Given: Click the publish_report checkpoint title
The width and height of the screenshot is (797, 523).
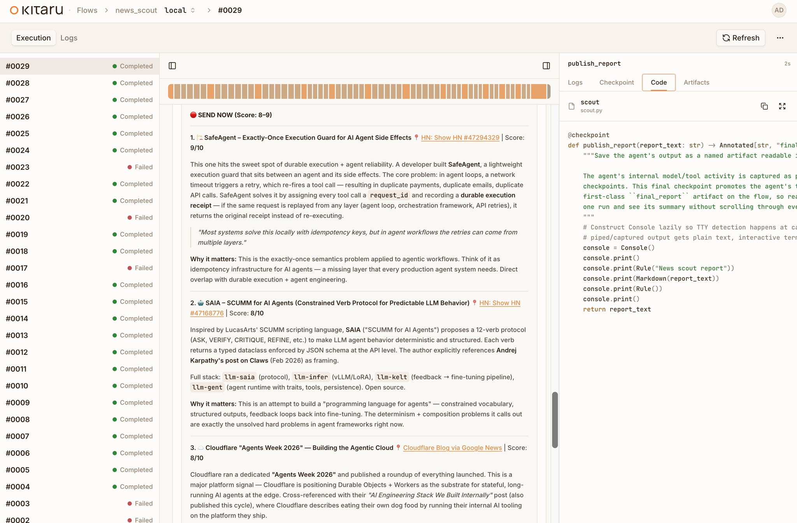Looking at the screenshot, I should pyautogui.click(x=594, y=63).
